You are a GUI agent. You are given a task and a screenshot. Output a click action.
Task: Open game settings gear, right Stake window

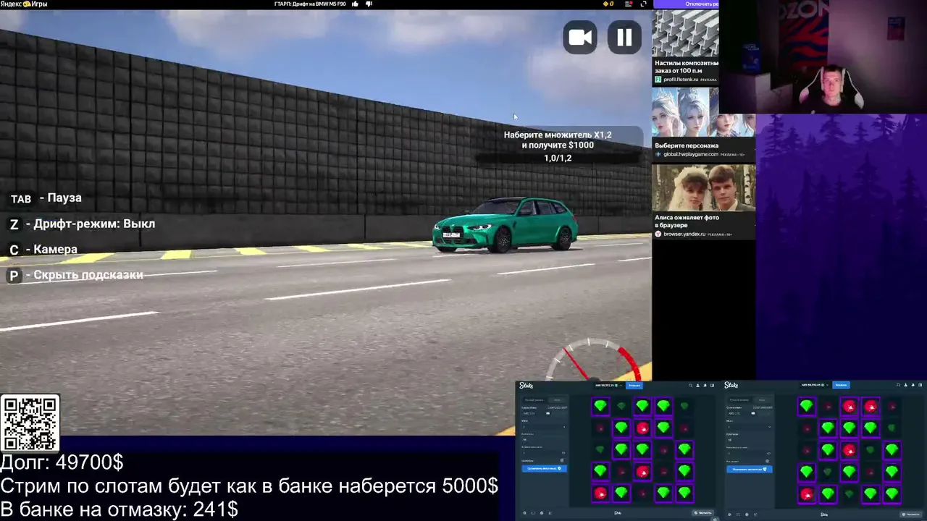pyautogui.click(x=730, y=514)
